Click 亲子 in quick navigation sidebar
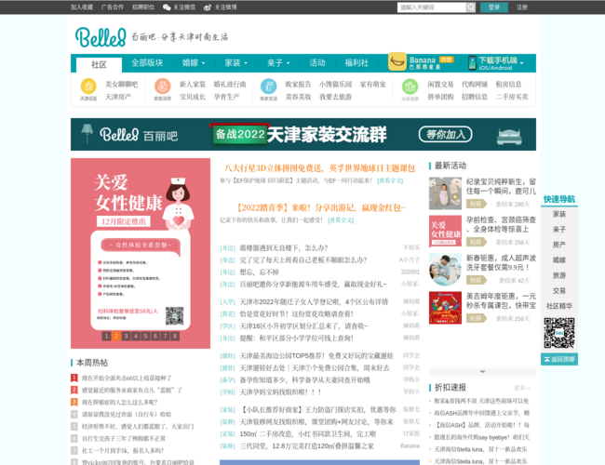The height and width of the screenshot is (465, 605). pyautogui.click(x=559, y=230)
